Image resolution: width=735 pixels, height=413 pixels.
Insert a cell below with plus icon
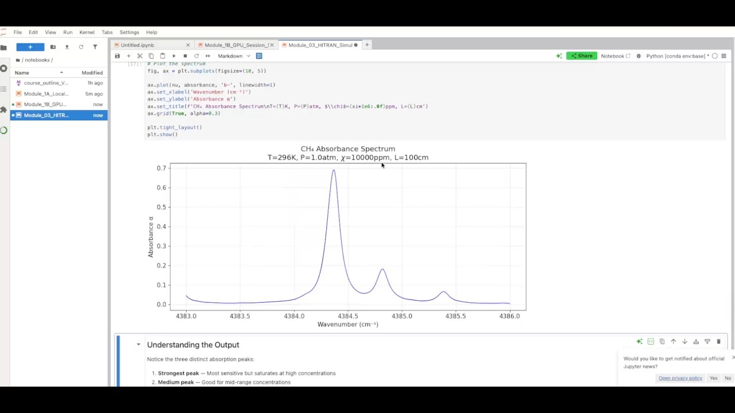(x=129, y=56)
